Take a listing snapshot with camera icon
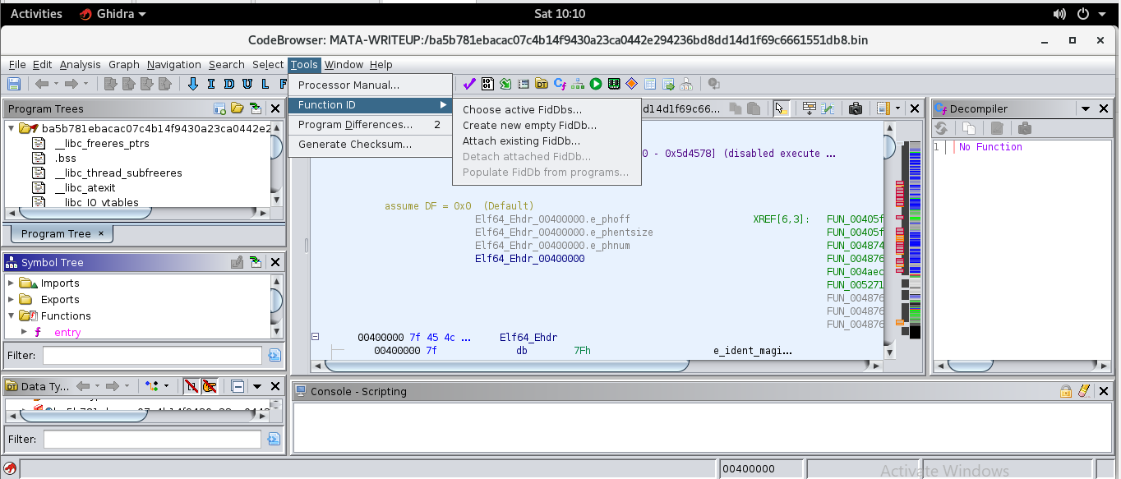The height and width of the screenshot is (479, 1121). coord(856,108)
